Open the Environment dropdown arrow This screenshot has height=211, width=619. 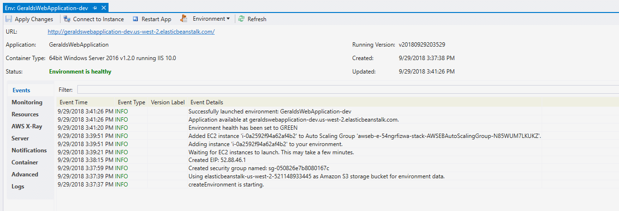click(x=228, y=19)
